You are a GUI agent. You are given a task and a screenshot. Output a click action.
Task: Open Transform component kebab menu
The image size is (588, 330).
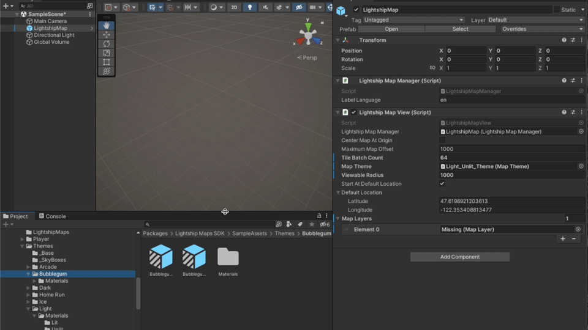pos(582,40)
